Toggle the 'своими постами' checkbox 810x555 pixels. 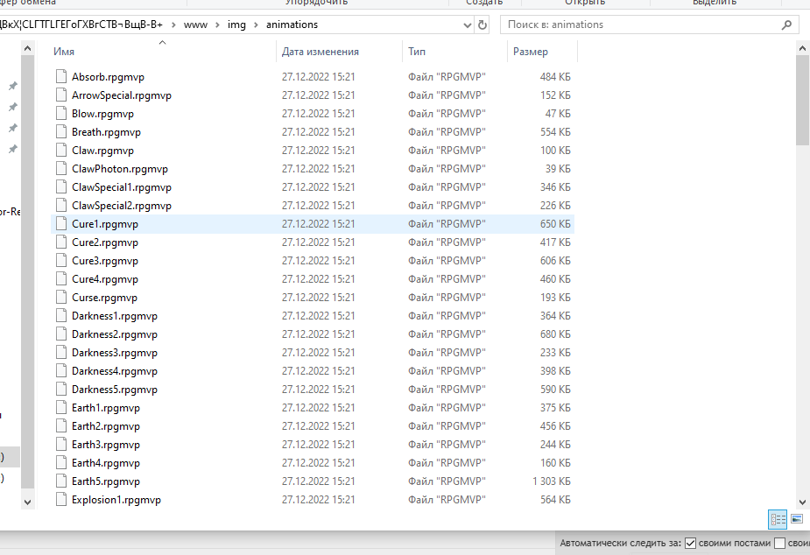point(690,543)
